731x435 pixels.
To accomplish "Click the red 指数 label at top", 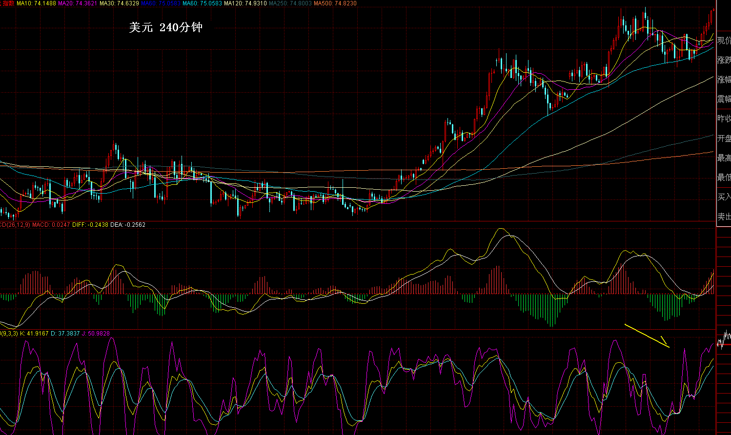I will (x=7, y=3).
